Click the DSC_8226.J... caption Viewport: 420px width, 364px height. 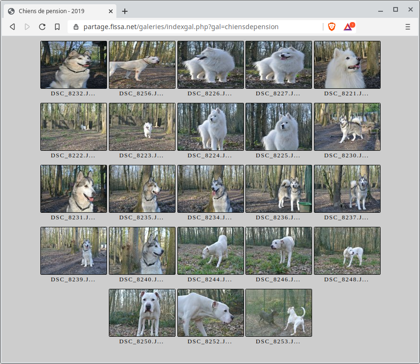click(209, 93)
